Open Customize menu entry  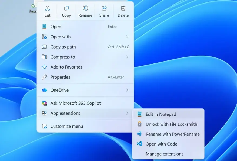(x=85, y=126)
